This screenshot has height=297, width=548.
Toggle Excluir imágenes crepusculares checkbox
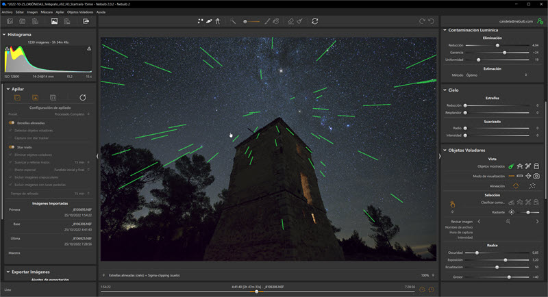tap(10, 177)
